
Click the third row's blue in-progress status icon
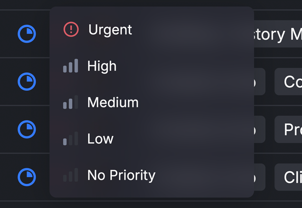[27, 130]
